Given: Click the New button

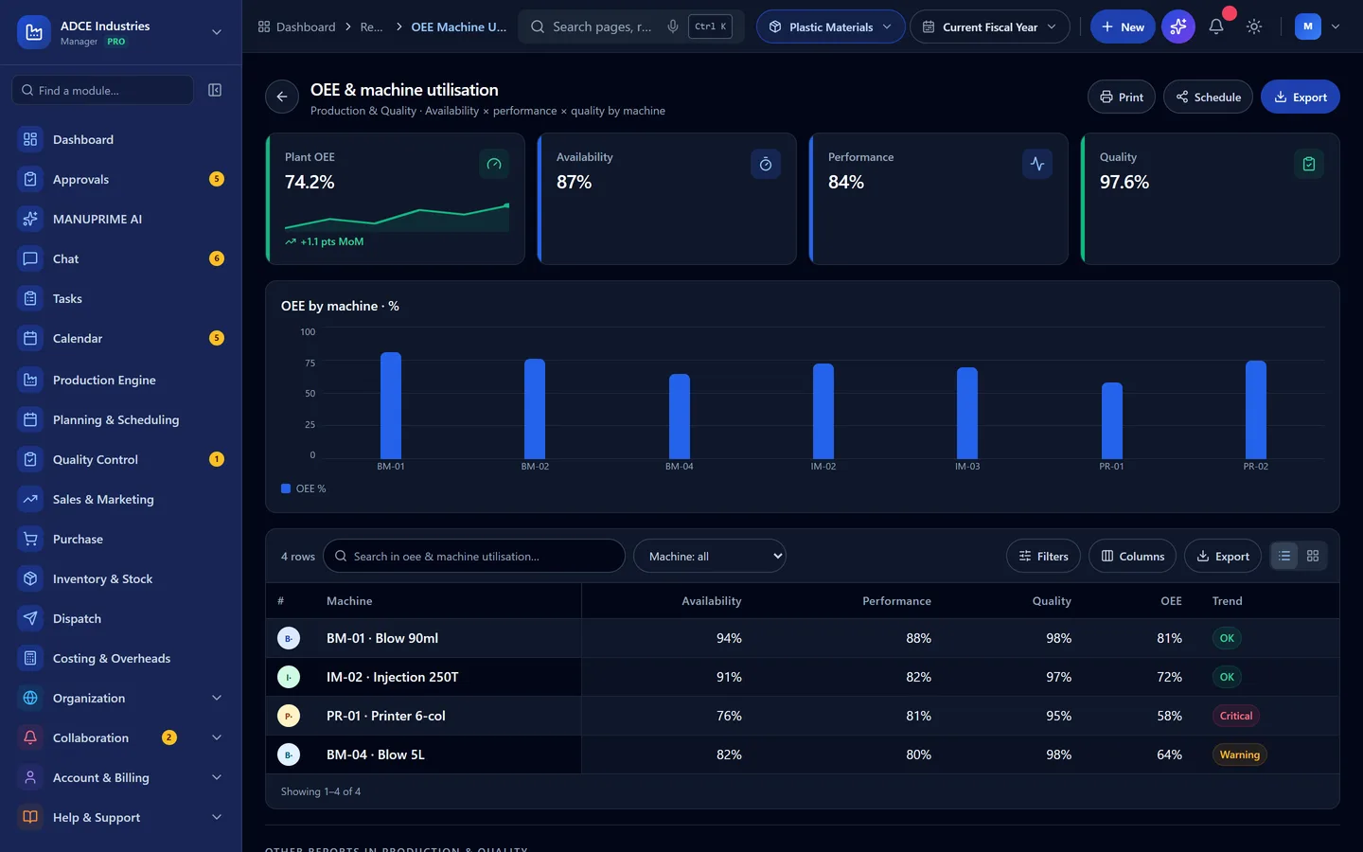Looking at the screenshot, I should [1123, 27].
